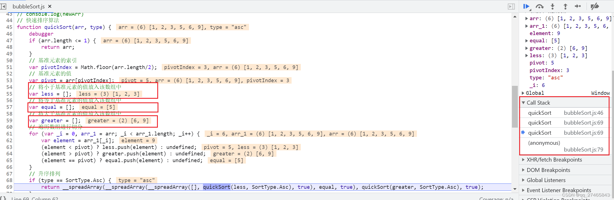614x200 pixels.
Task: Expand the XHR/fetch Breakpoints section
Action: (x=523, y=160)
